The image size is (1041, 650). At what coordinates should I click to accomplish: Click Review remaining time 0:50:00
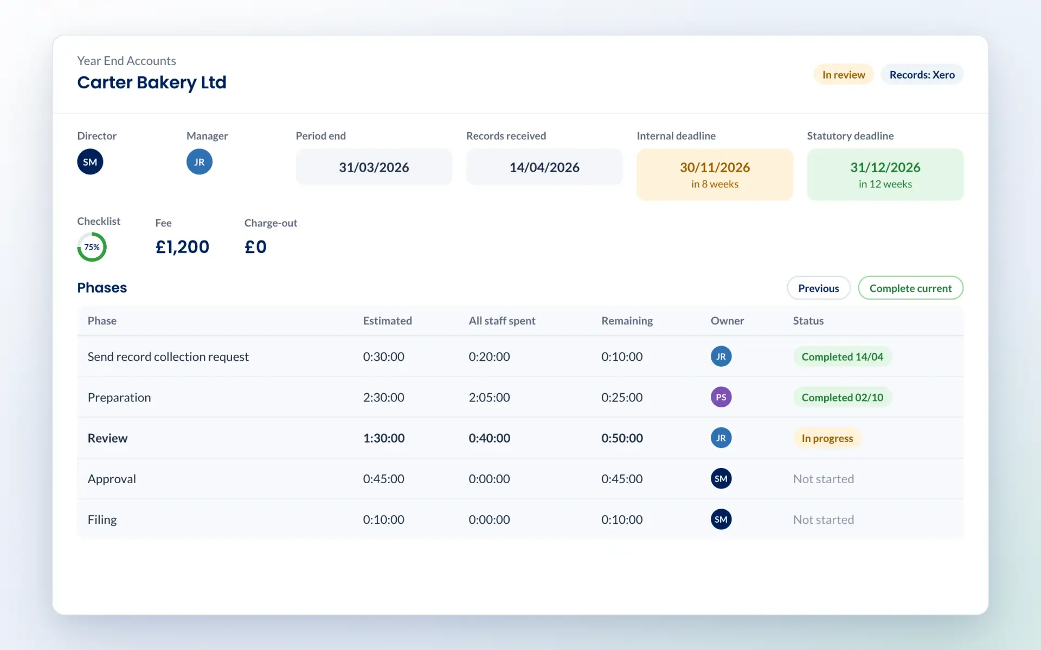click(x=622, y=438)
